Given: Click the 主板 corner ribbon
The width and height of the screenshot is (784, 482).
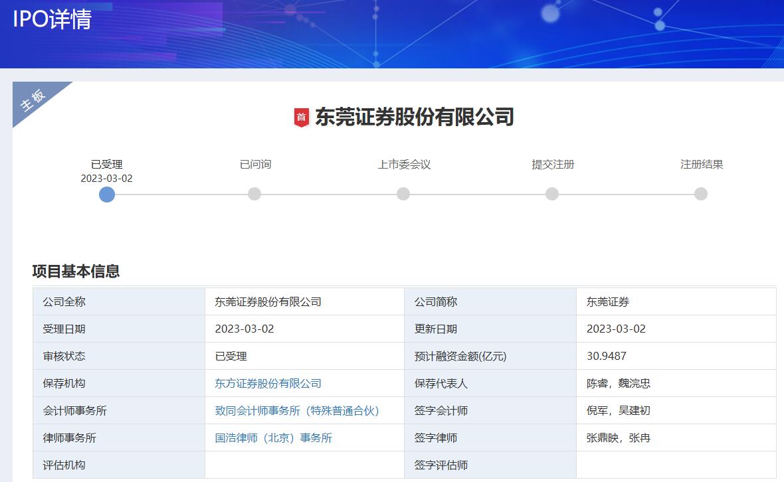Looking at the screenshot, I should (x=34, y=100).
